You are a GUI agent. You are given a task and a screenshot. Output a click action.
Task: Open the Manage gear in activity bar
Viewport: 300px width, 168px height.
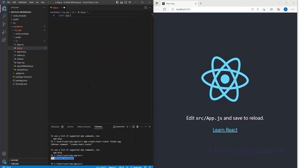4,162
